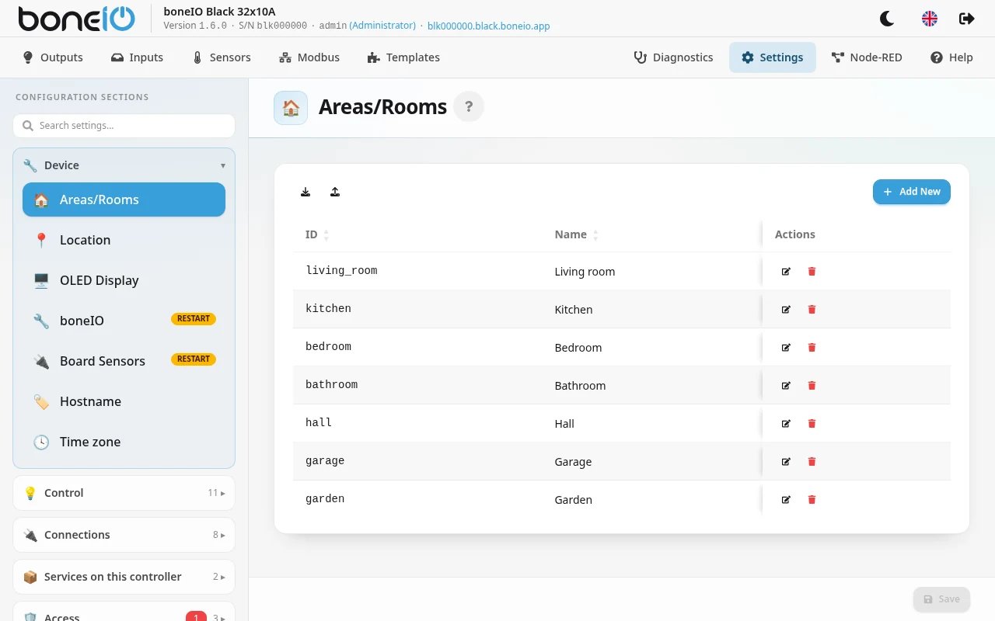Image resolution: width=995 pixels, height=621 pixels.
Task: Delete the garden area row
Action: coord(812,499)
